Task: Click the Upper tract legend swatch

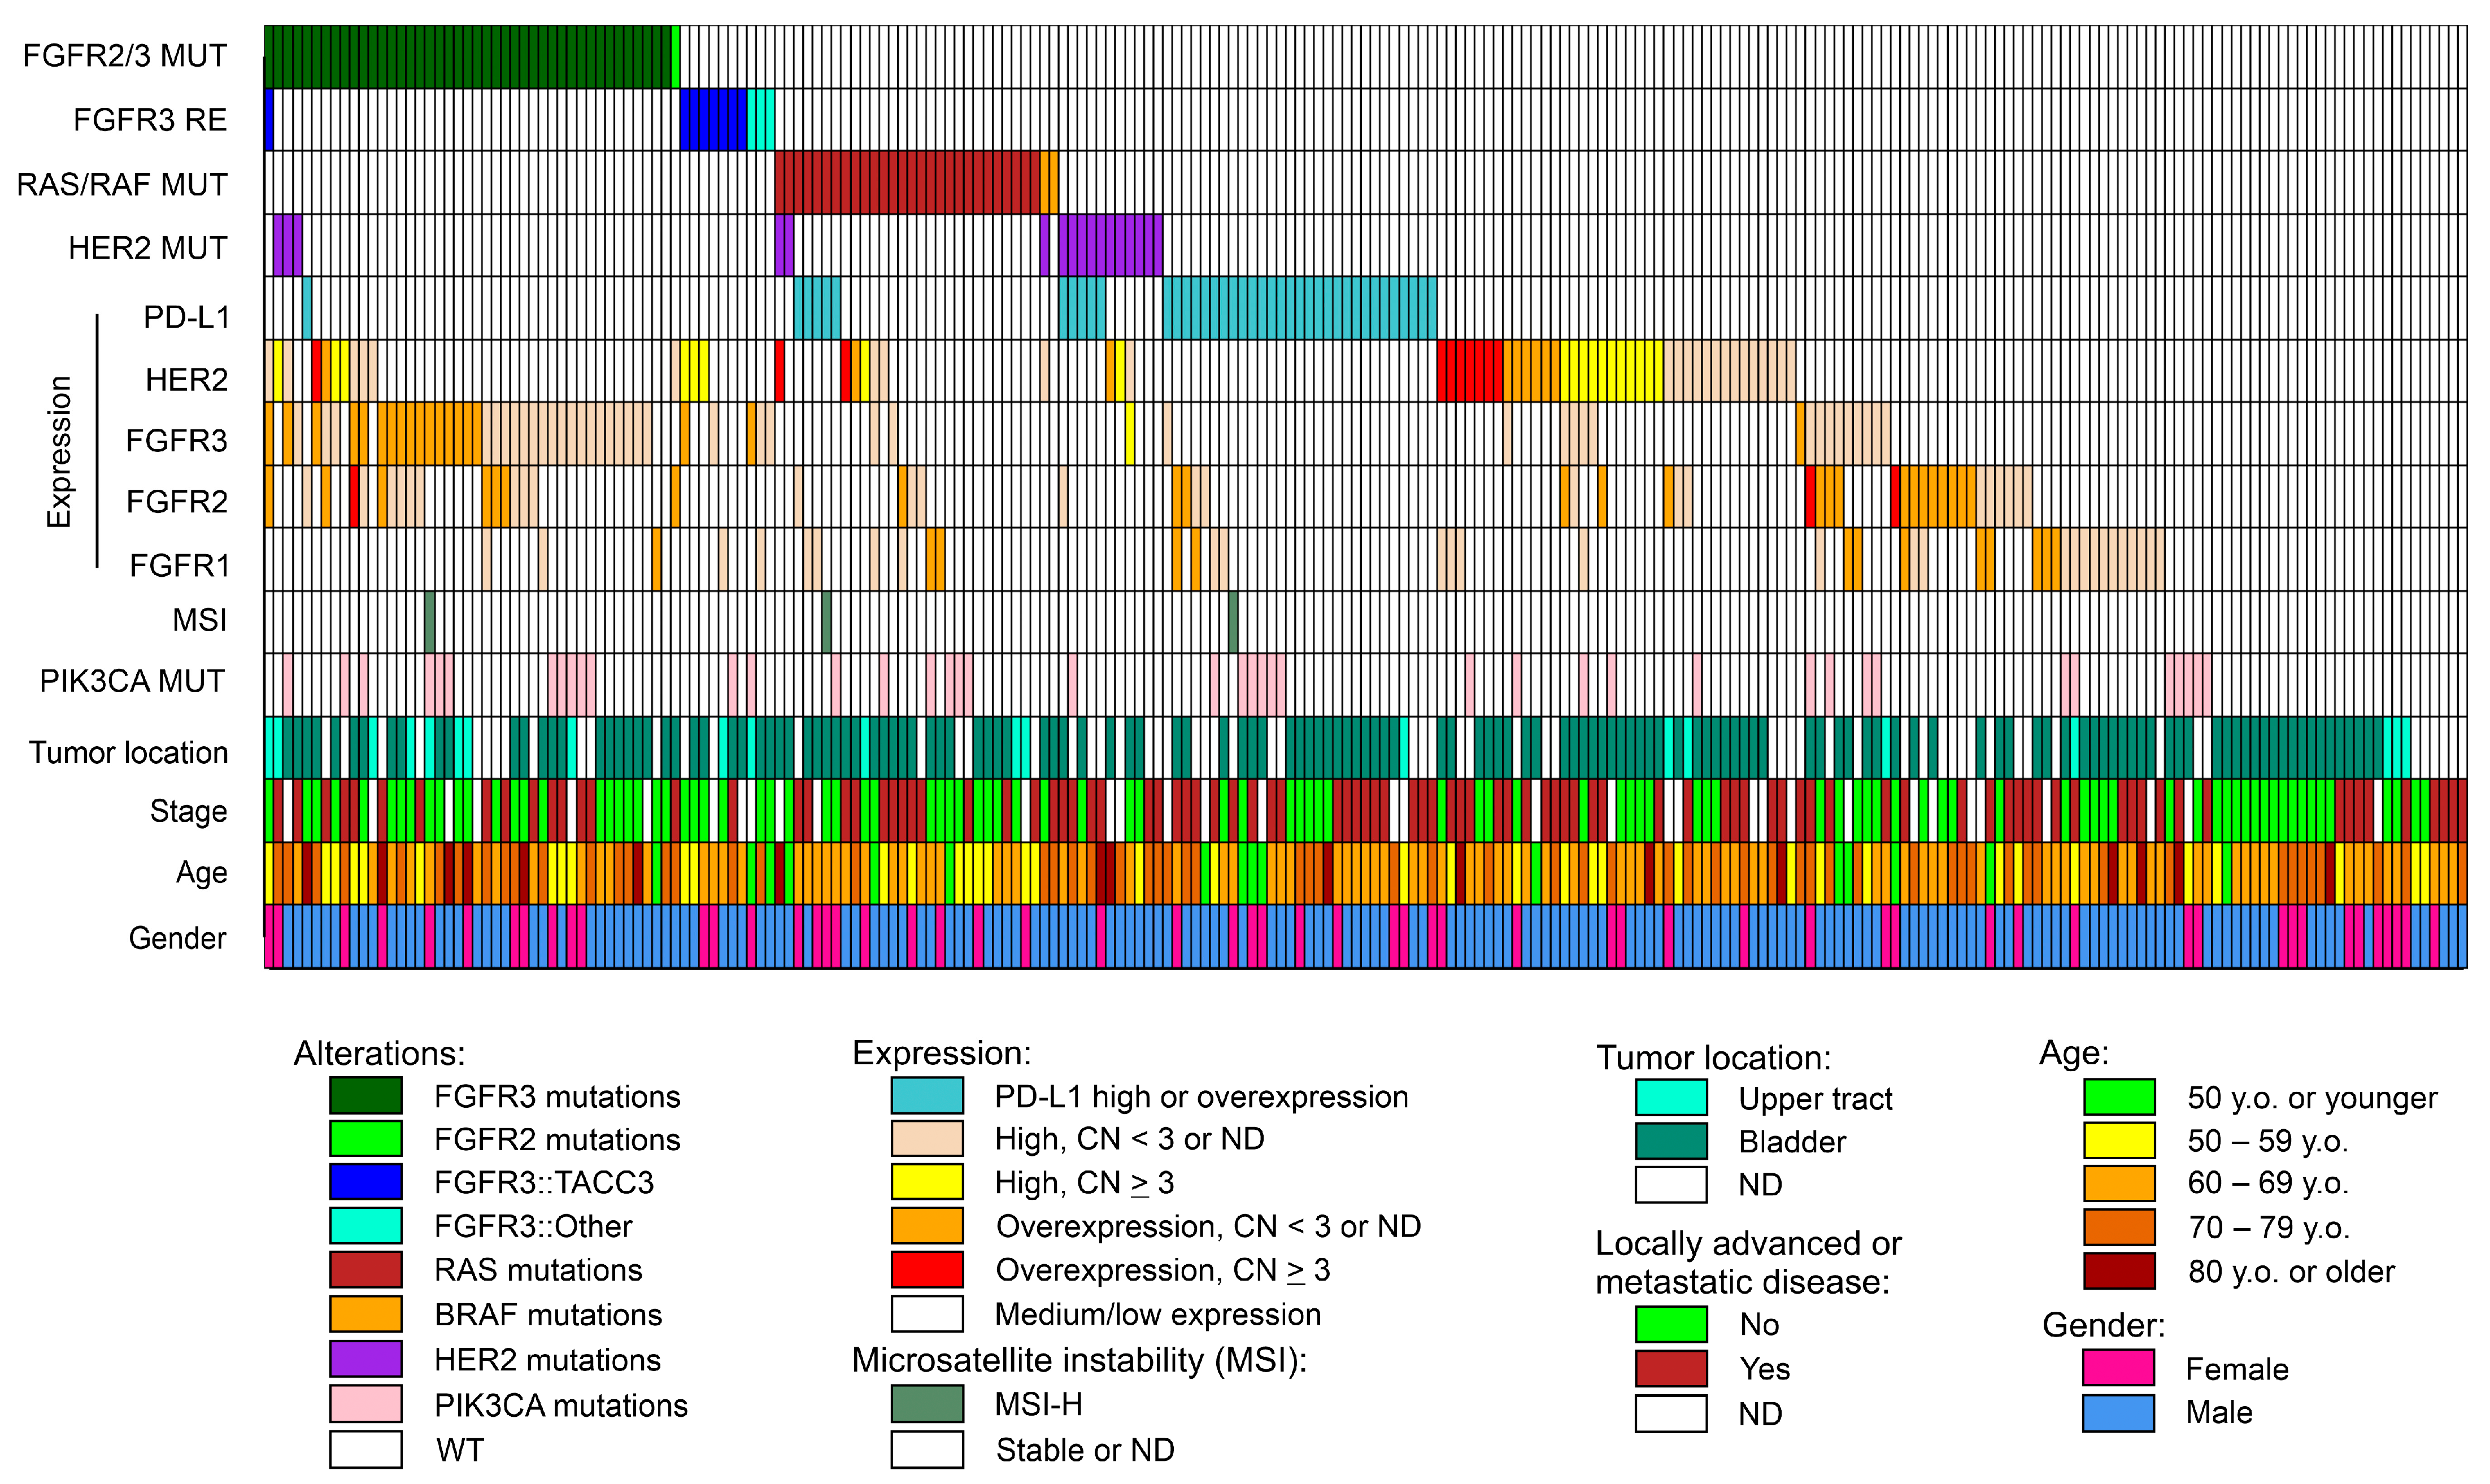Action: 1671,1098
